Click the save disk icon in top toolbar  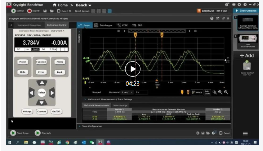[x=45, y=11]
